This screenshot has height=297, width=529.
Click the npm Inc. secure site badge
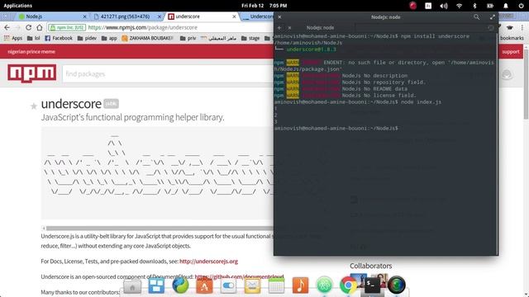pyautogui.click(x=67, y=27)
